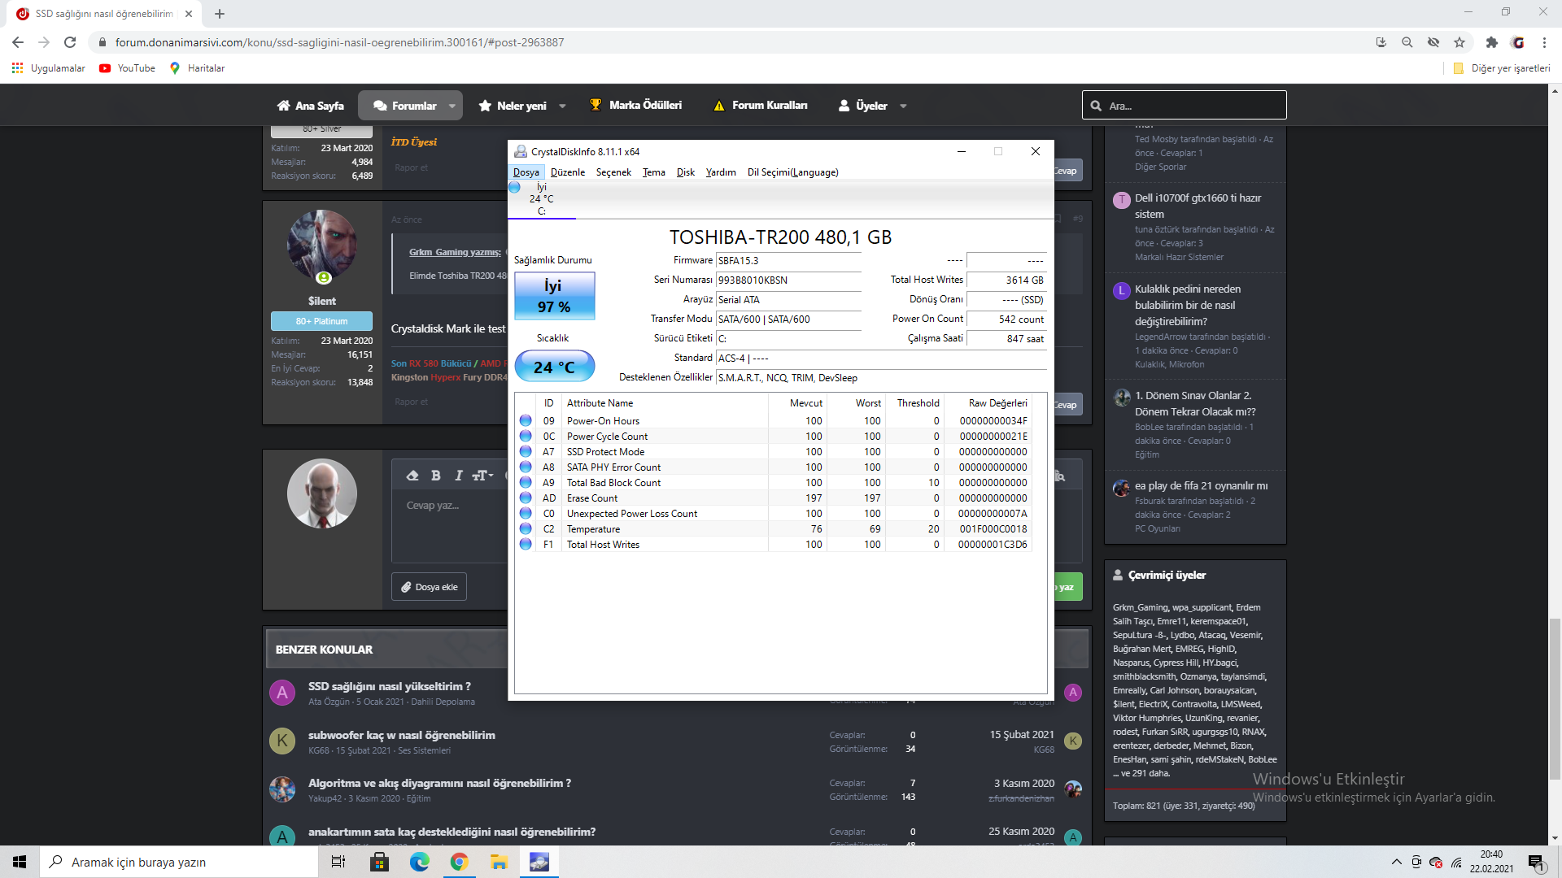This screenshot has width=1562, height=878.
Task: Open the Dosya menu in CrystalDiskInfo
Action: (526, 172)
